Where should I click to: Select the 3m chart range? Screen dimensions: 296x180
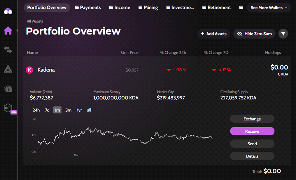coord(68,110)
